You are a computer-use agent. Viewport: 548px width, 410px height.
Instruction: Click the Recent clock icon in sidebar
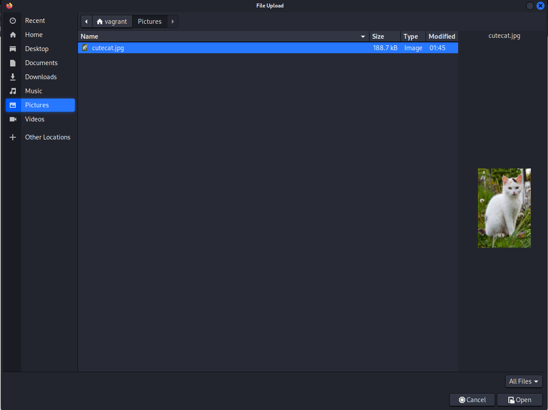click(13, 21)
